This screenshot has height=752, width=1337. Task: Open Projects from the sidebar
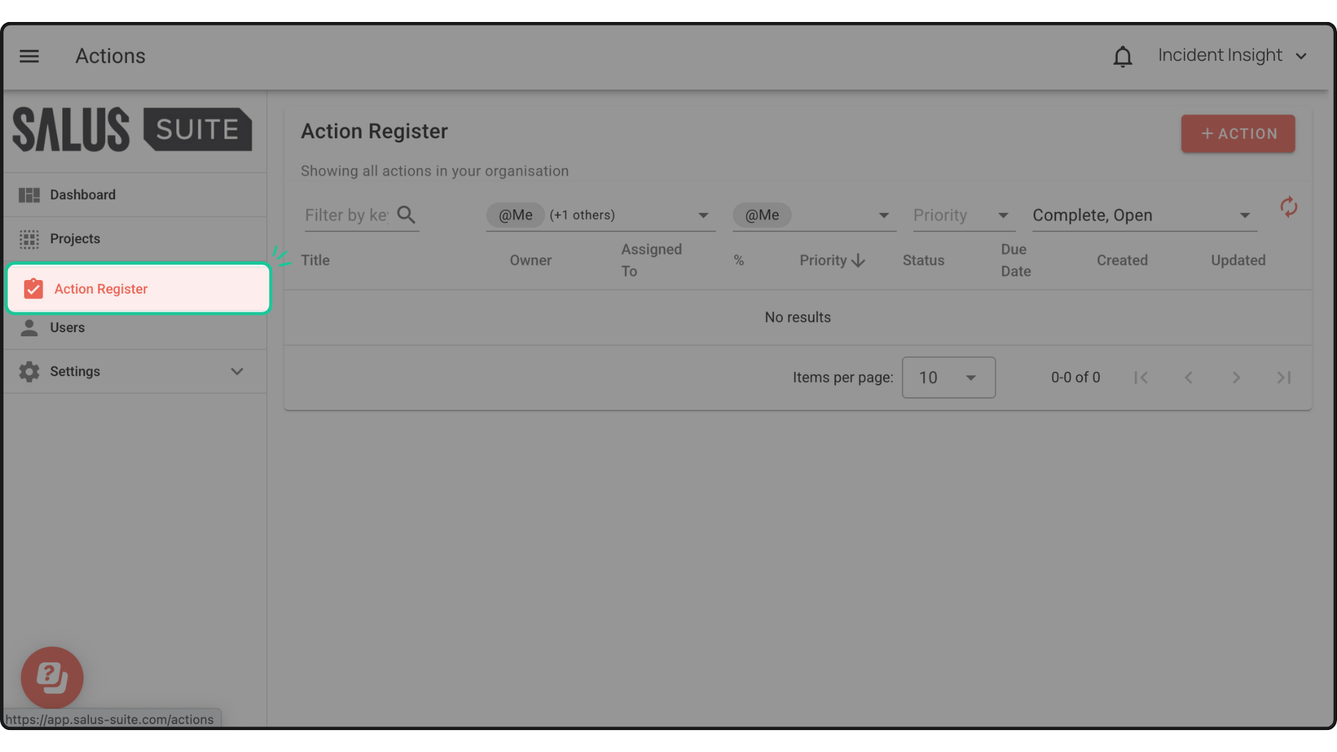(x=75, y=239)
